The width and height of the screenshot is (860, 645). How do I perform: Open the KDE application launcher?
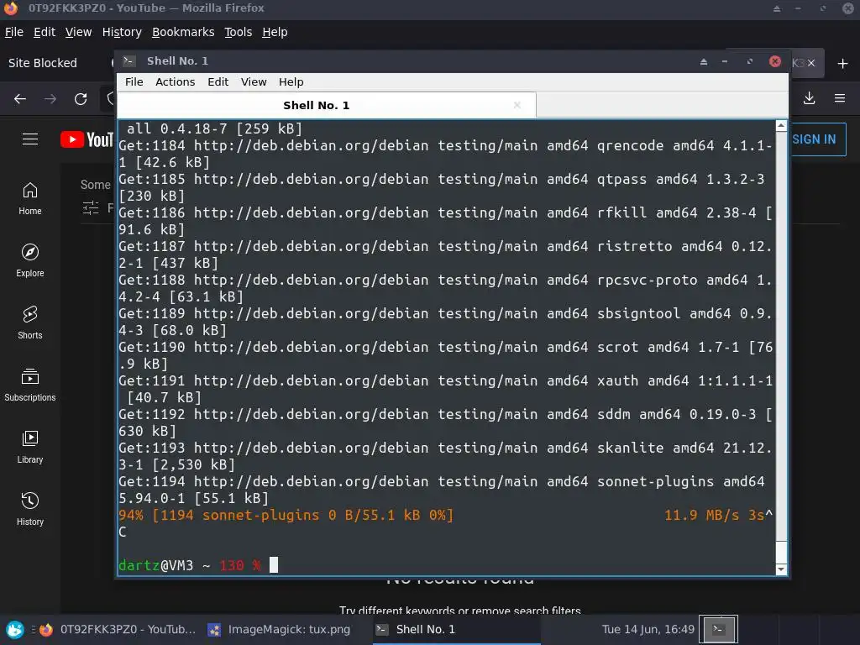(15, 629)
